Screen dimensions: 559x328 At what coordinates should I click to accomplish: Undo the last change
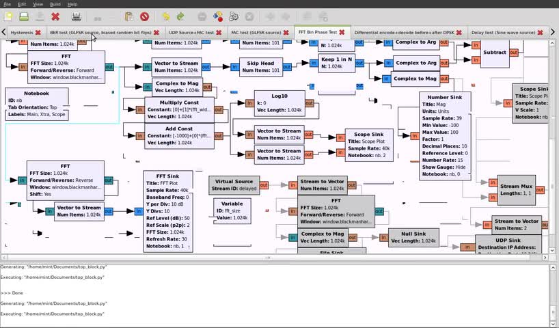pyautogui.click(x=165, y=16)
